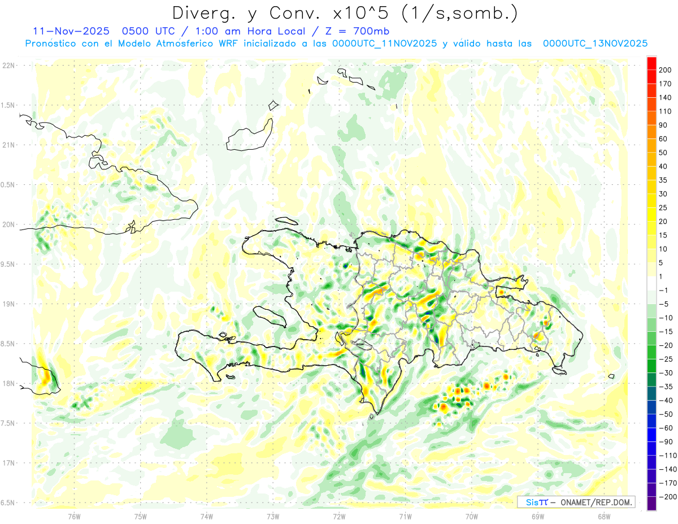Click the '7.5N' latitude label
678x524 pixels.
click(x=8, y=423)
